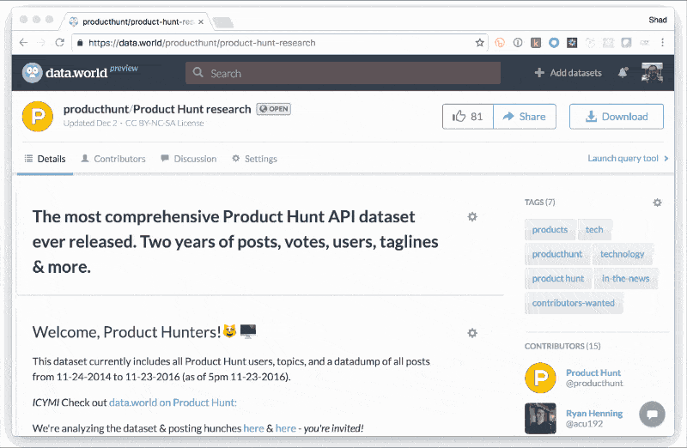Screen dimensions: 687x448
Task: Open the Discussion tab
Action: [188, 159]
